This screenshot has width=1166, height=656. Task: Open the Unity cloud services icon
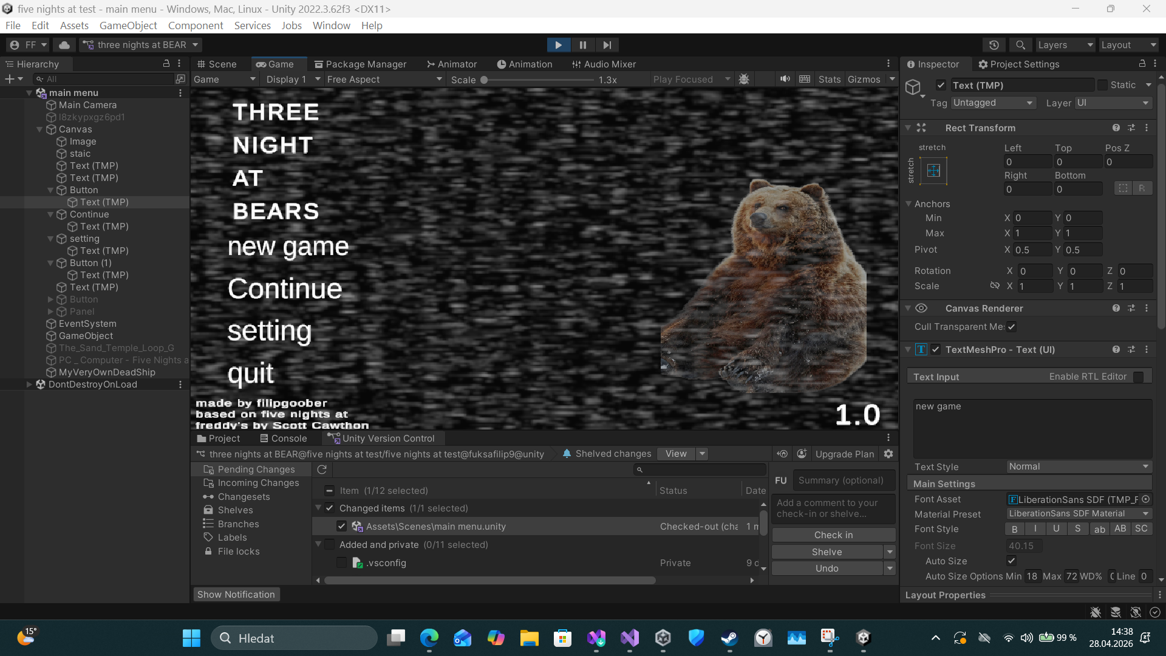tap(64, 45)
